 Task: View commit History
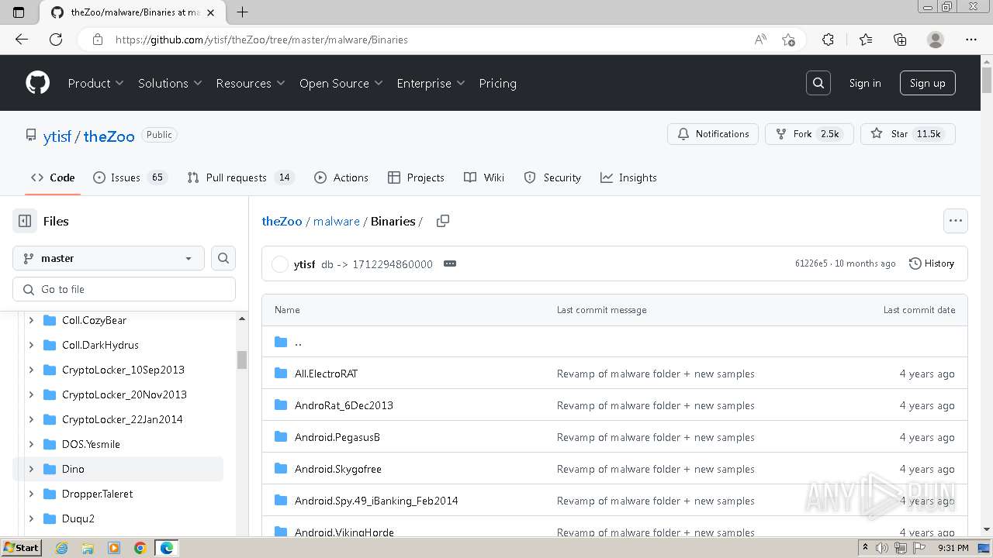click(931, 263)
